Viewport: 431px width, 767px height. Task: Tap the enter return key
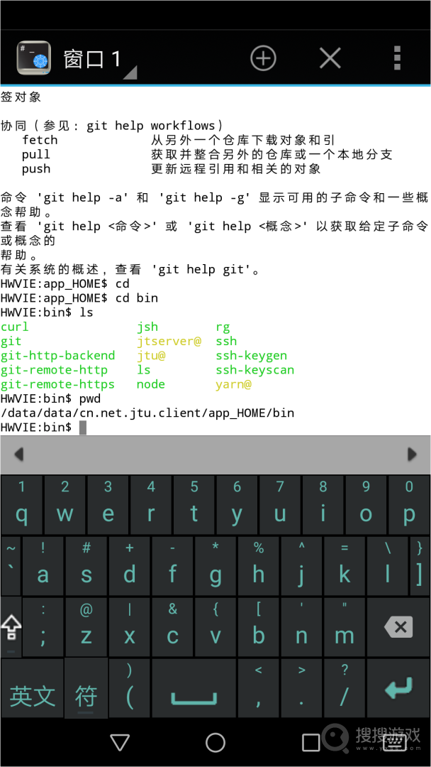[399, 687]
